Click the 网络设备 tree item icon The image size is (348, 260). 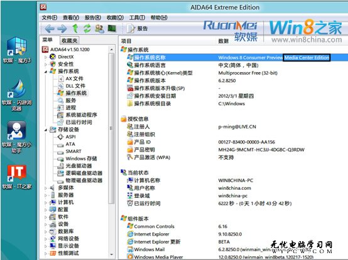point(53,239)
